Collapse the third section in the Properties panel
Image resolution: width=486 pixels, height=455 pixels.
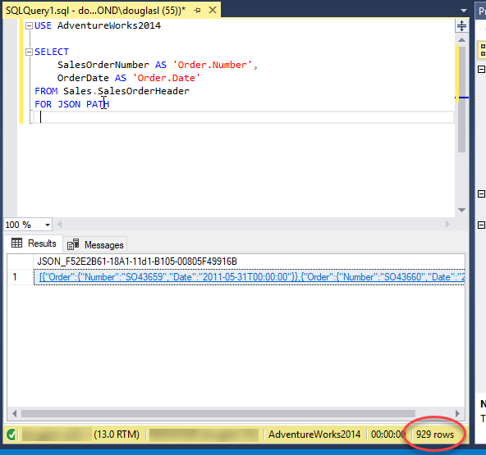tap(481, 225)
